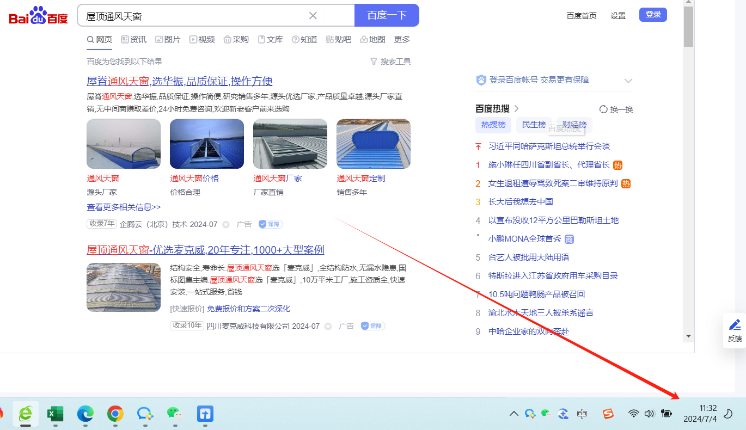Go to the 知道 tab
Image resolution: width=746 pixels, height=430 pixels.
click(304, 39)
